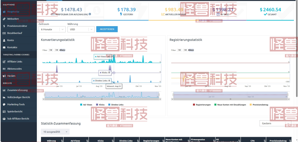Click the checkmark icon beside Gesamt

[265, 14]
